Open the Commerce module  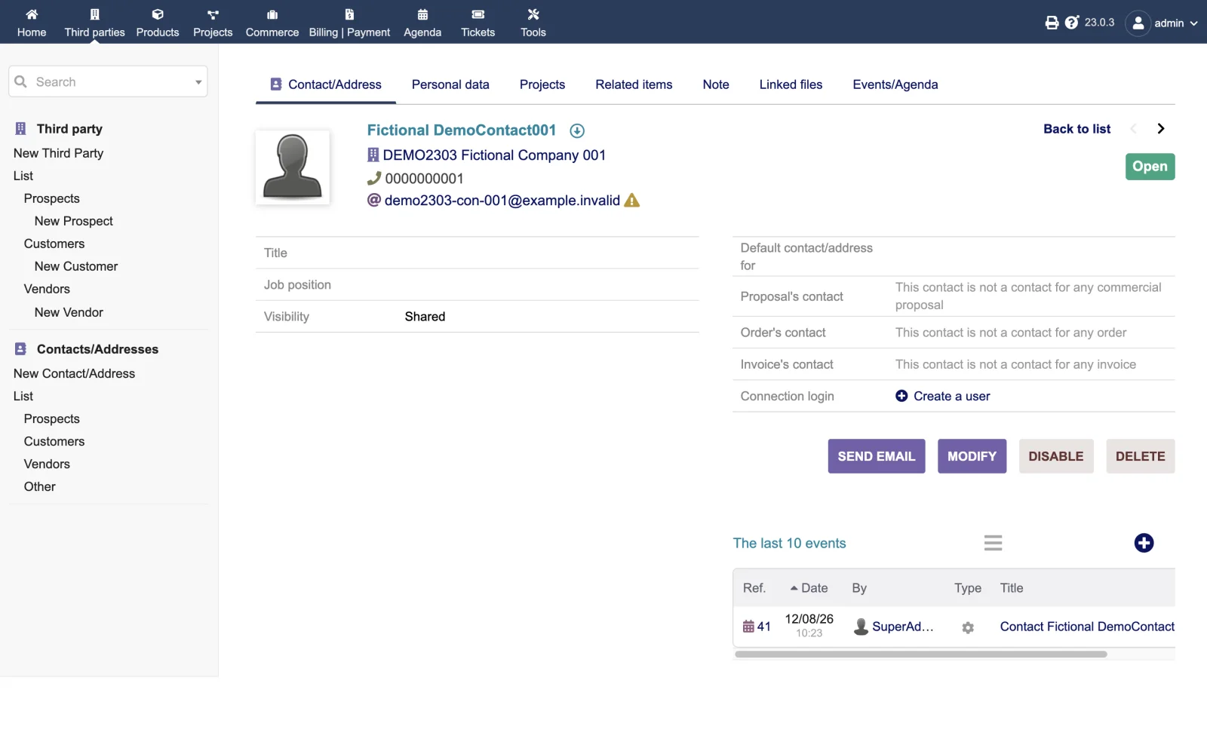tap(272, 23)
